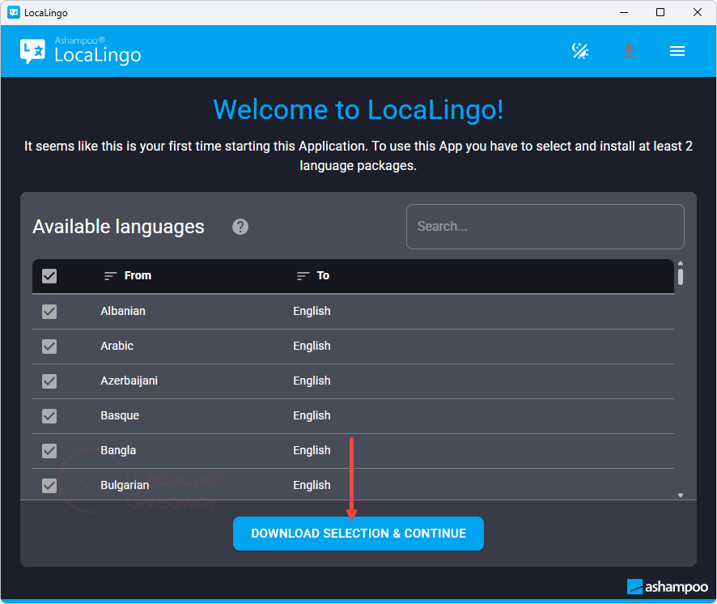Sort by the To column header
Viewport: 717px width, 604px height.
pyautogui.click(x=313, y=275)
